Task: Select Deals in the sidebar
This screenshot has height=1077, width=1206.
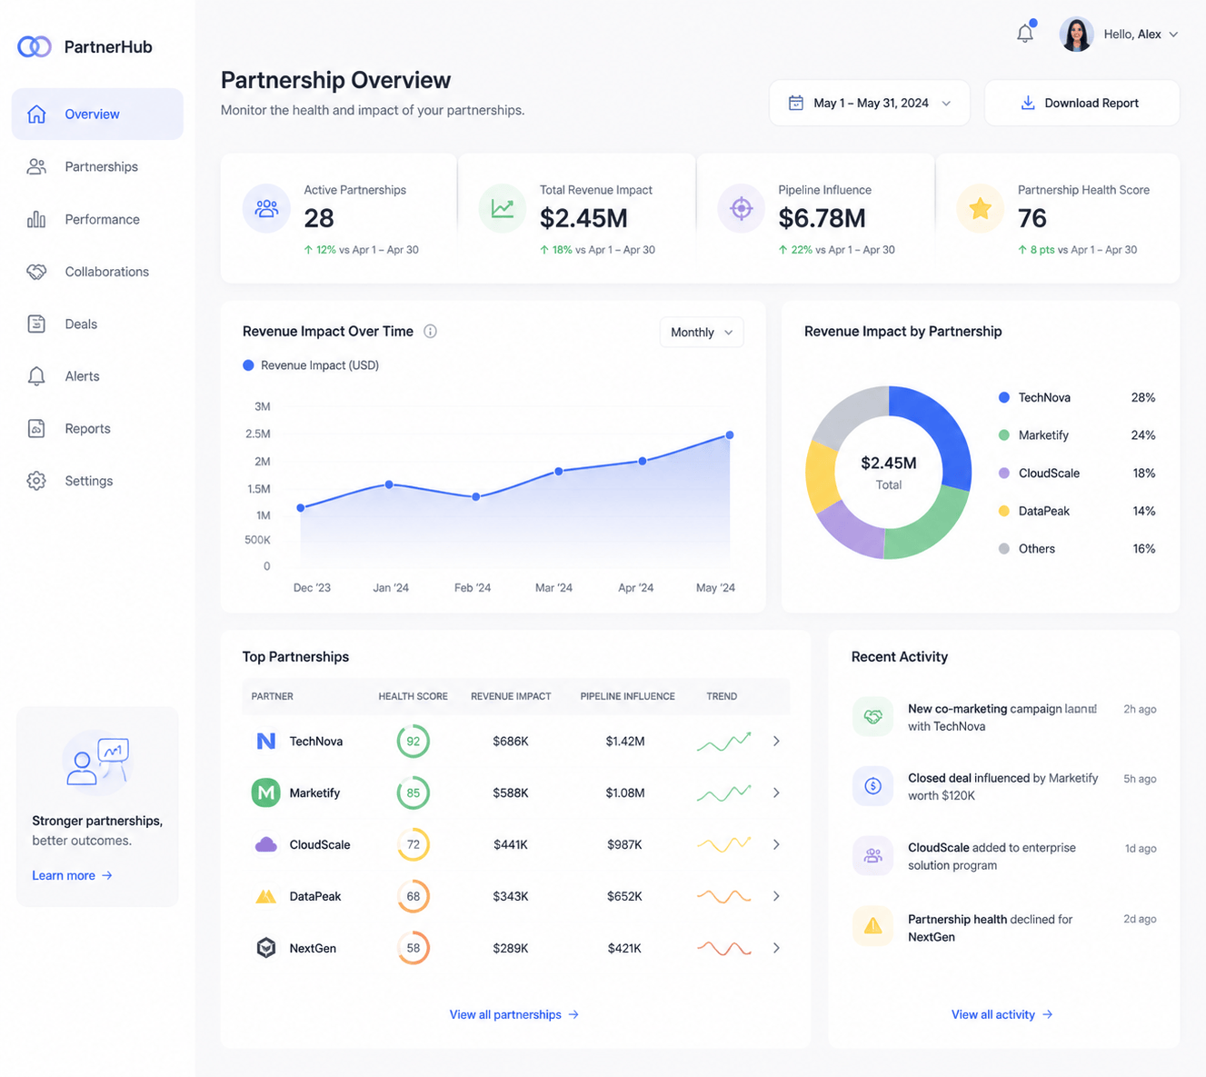Action: coord(97,324)
